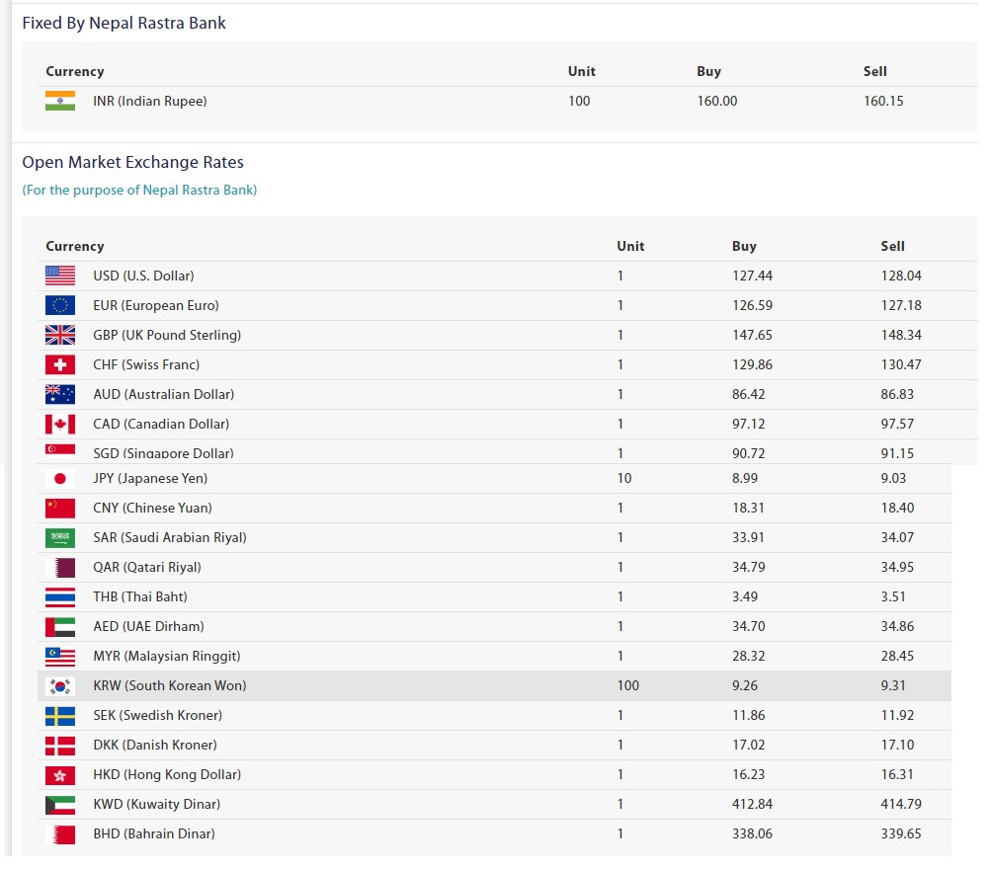Screen dimensions: 990x869
Task: Click the Chinese Yuan buy rate 18.31
Action: pos(749,508)
